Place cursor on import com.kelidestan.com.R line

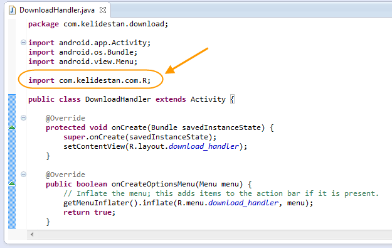point(89,80)
